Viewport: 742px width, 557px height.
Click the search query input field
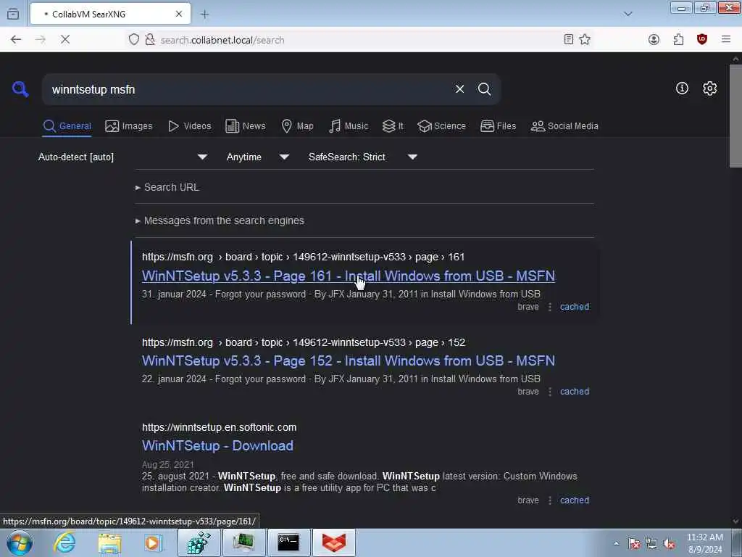point(246,89)
